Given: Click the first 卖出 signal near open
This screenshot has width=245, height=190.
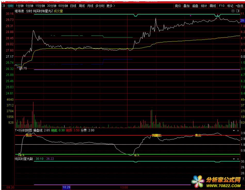Looking at the screenshot, I should (29, 135).
